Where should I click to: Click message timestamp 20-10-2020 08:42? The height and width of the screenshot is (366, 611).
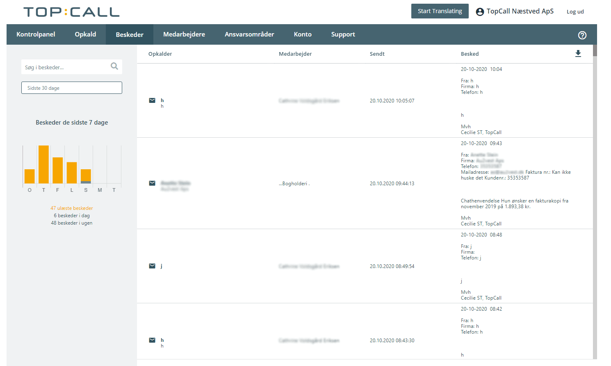pos(481,309)
